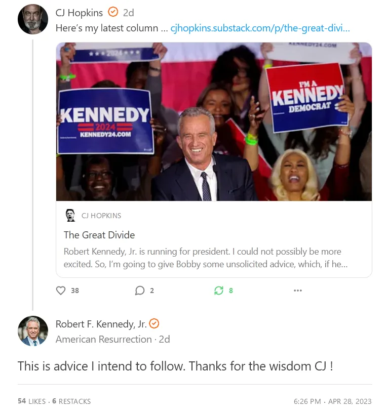
Task: Click Robert F. Kennedy Jr.'s verified badge
Action: [x=154, y=324]
